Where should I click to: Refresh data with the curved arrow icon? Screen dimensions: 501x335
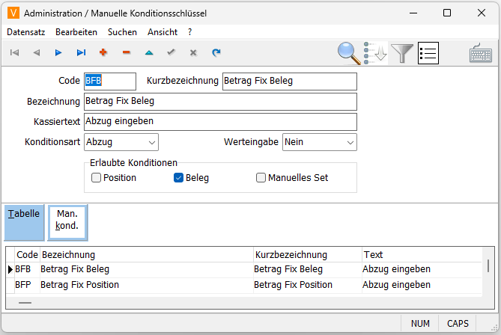216,52
